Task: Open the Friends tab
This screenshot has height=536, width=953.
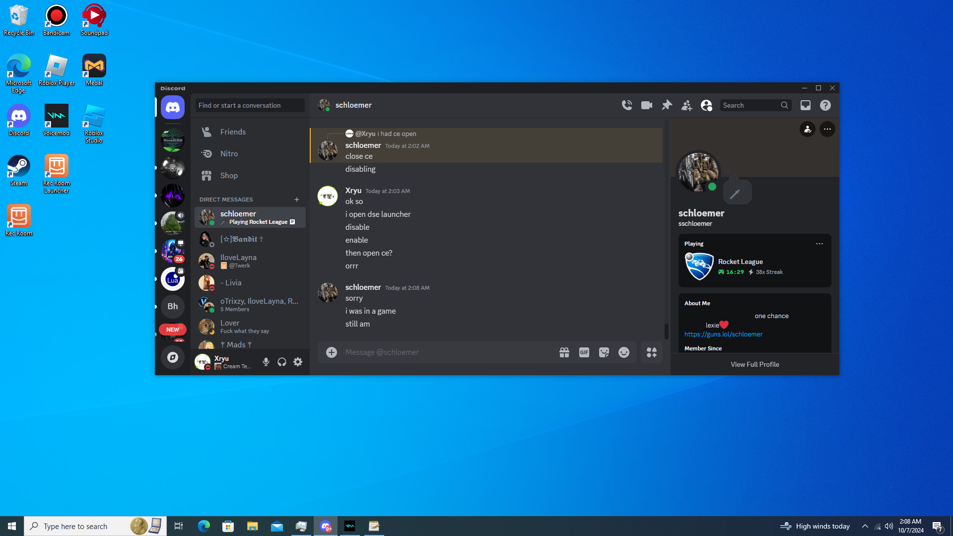Action: (233, 132)
